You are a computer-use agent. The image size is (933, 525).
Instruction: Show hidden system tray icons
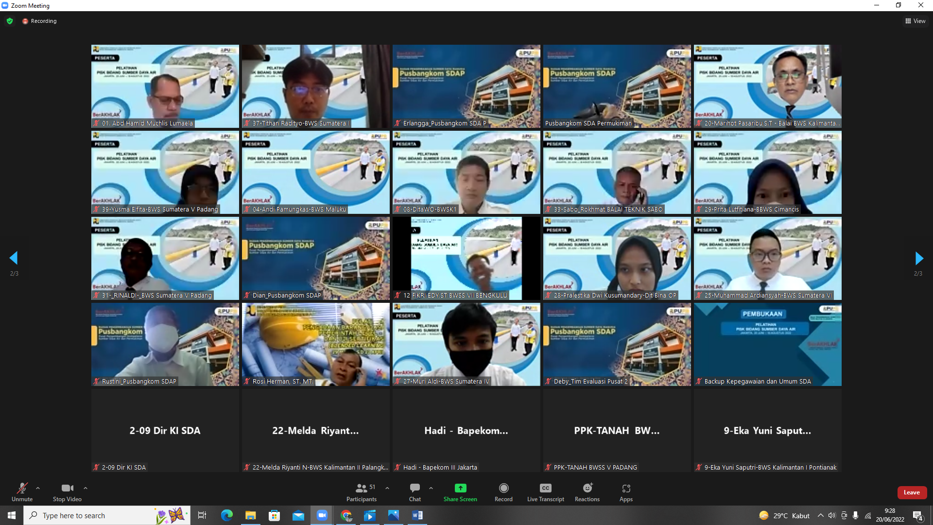(x=820, y=515)
